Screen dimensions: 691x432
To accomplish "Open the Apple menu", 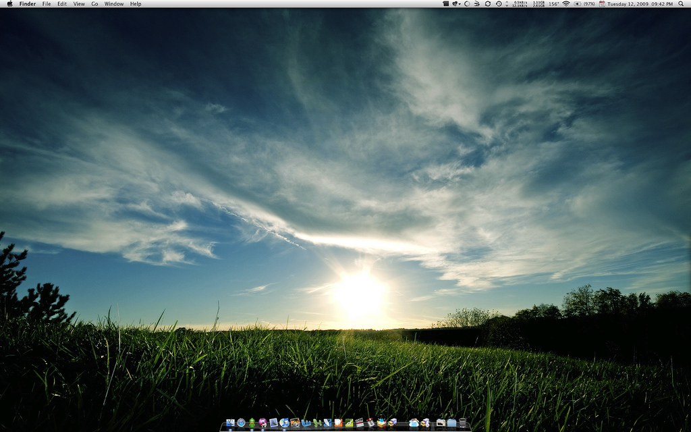I will tap(9, 3).
